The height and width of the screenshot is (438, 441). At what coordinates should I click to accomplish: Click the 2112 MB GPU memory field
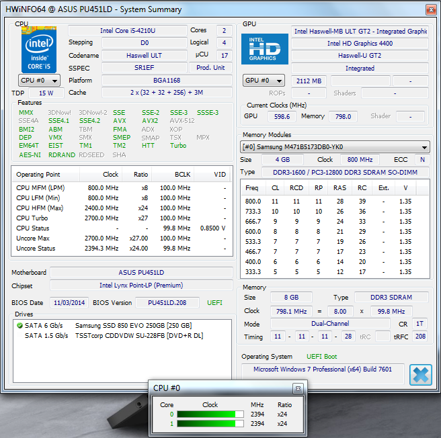309,81
